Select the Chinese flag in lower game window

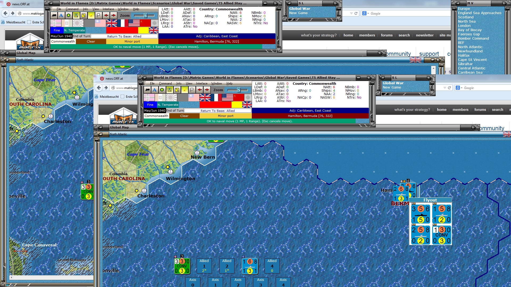[x=194, y=98]
